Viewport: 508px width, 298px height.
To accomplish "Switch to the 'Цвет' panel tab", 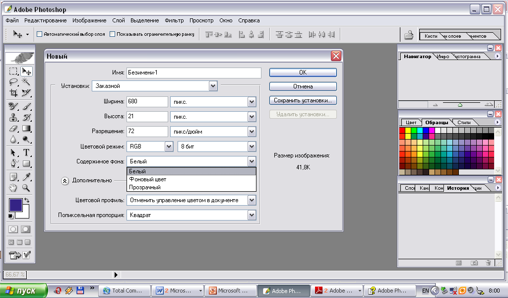I will click(x=411, y=122).
